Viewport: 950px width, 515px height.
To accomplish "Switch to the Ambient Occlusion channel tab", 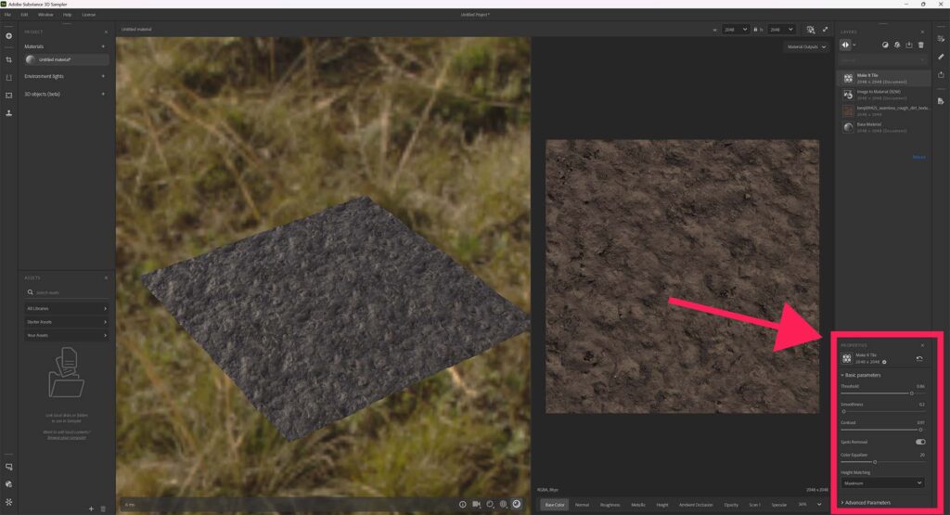I will coord(696,504).
